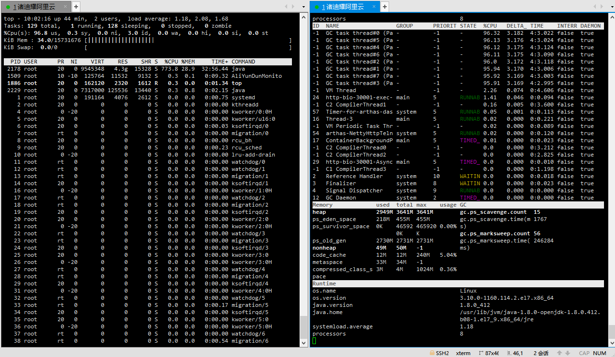Click the left terminal's scroll down arrow
This screenshot has height=357, width=615.
[x=303, y=343]
